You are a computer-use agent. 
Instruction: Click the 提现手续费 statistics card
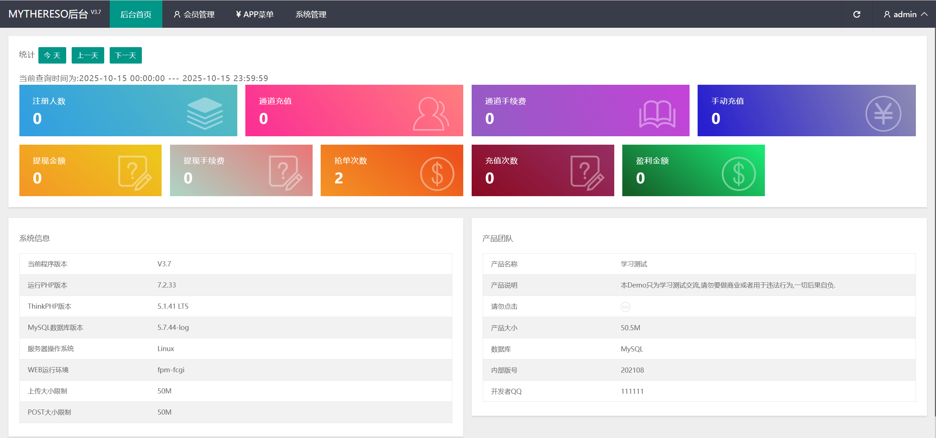click(x=241, y=170)
